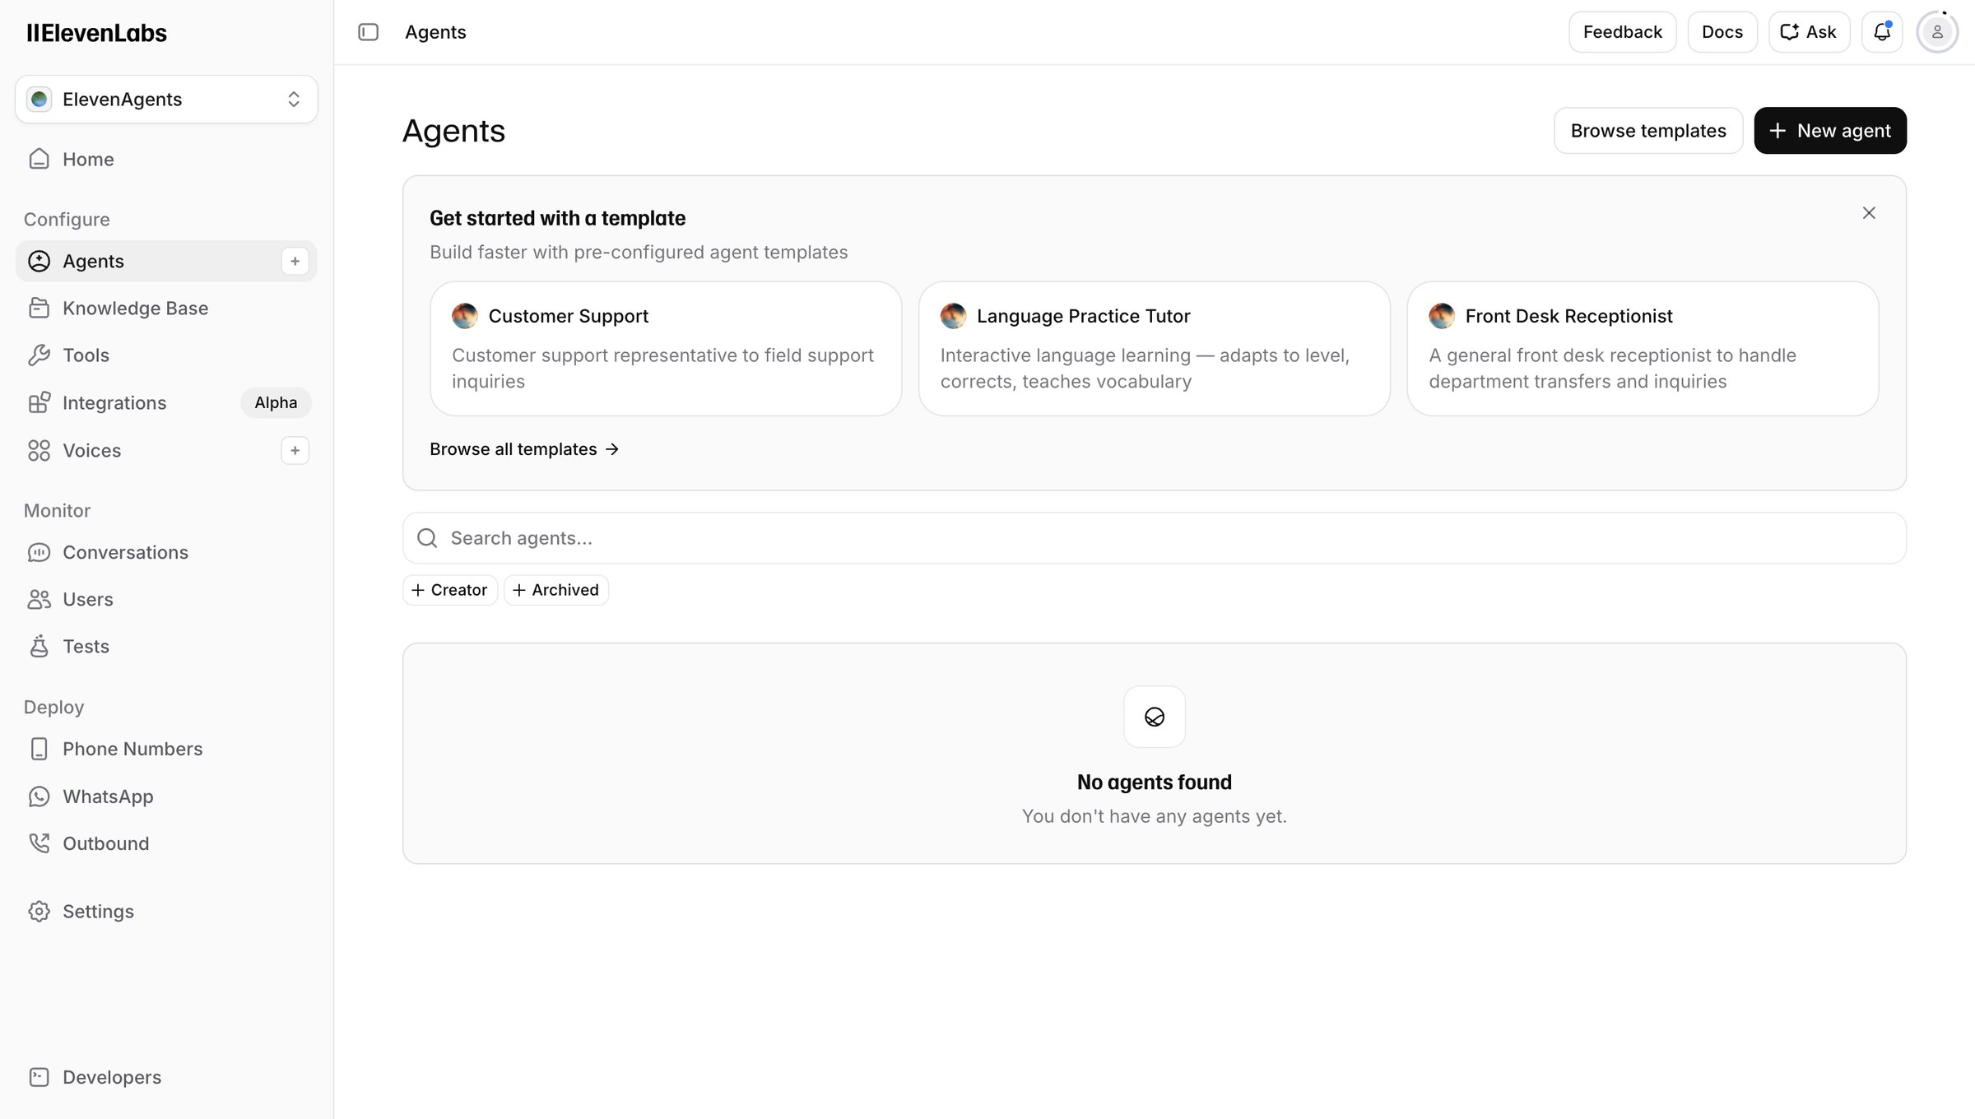This screenshot has width=1975, height=1119.
Task: Open Tests under Monitor
Action: click(166, 647)
